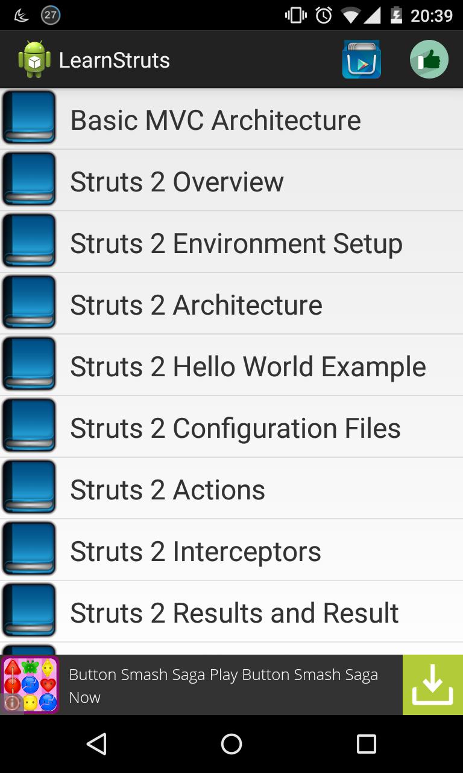Open the Recents navigation button
This screenshot has height=773, width=463.
coord(367,745)
